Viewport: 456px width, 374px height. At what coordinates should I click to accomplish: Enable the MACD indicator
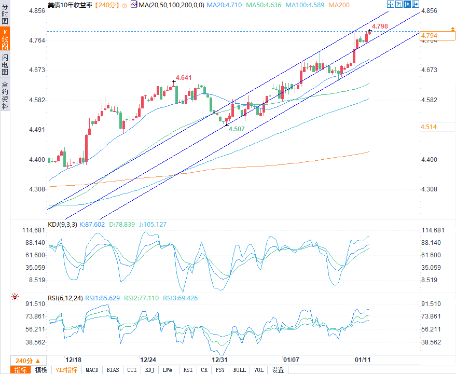pos(92,370)
